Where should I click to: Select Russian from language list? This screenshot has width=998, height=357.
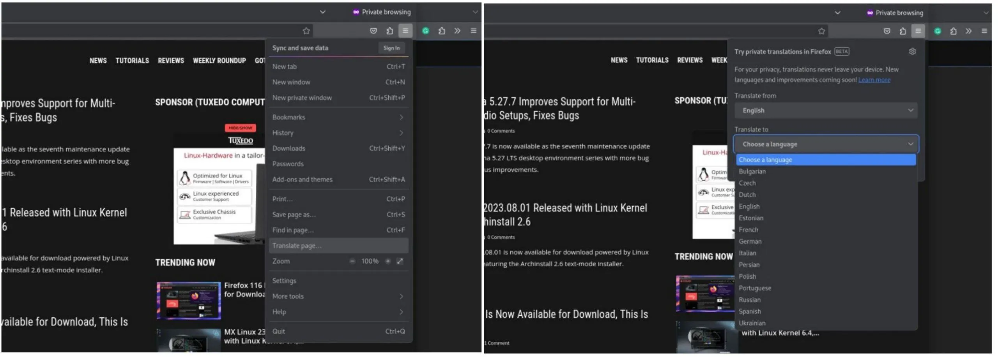(826, 300)
